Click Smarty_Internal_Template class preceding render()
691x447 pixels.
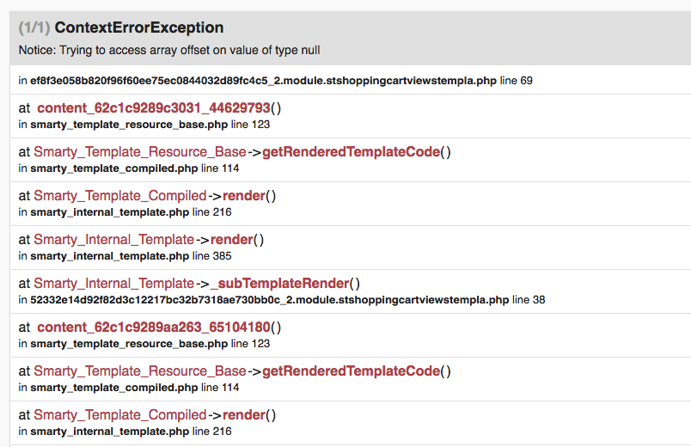pos(114,240)
